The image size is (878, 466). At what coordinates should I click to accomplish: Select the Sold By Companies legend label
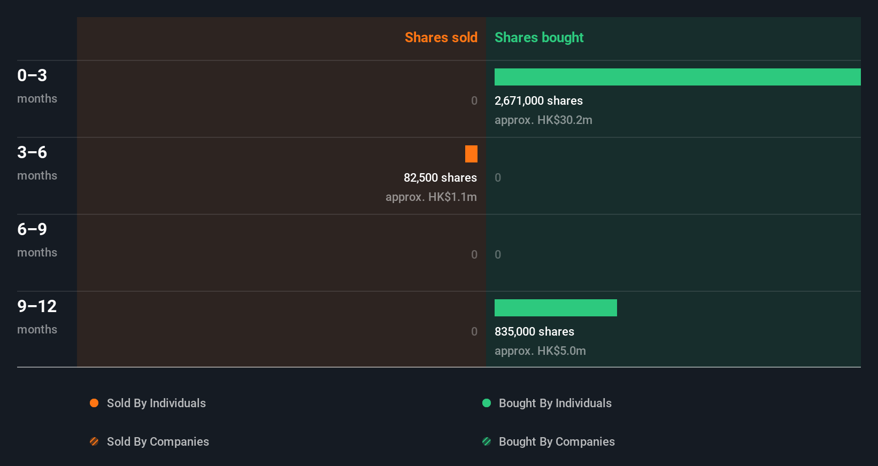point(158,441)
